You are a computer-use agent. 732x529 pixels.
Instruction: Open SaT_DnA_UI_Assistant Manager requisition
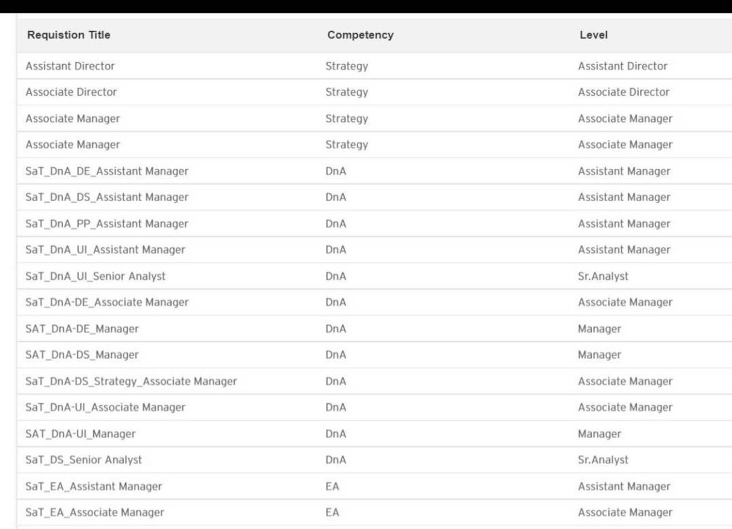click(105, 250)
